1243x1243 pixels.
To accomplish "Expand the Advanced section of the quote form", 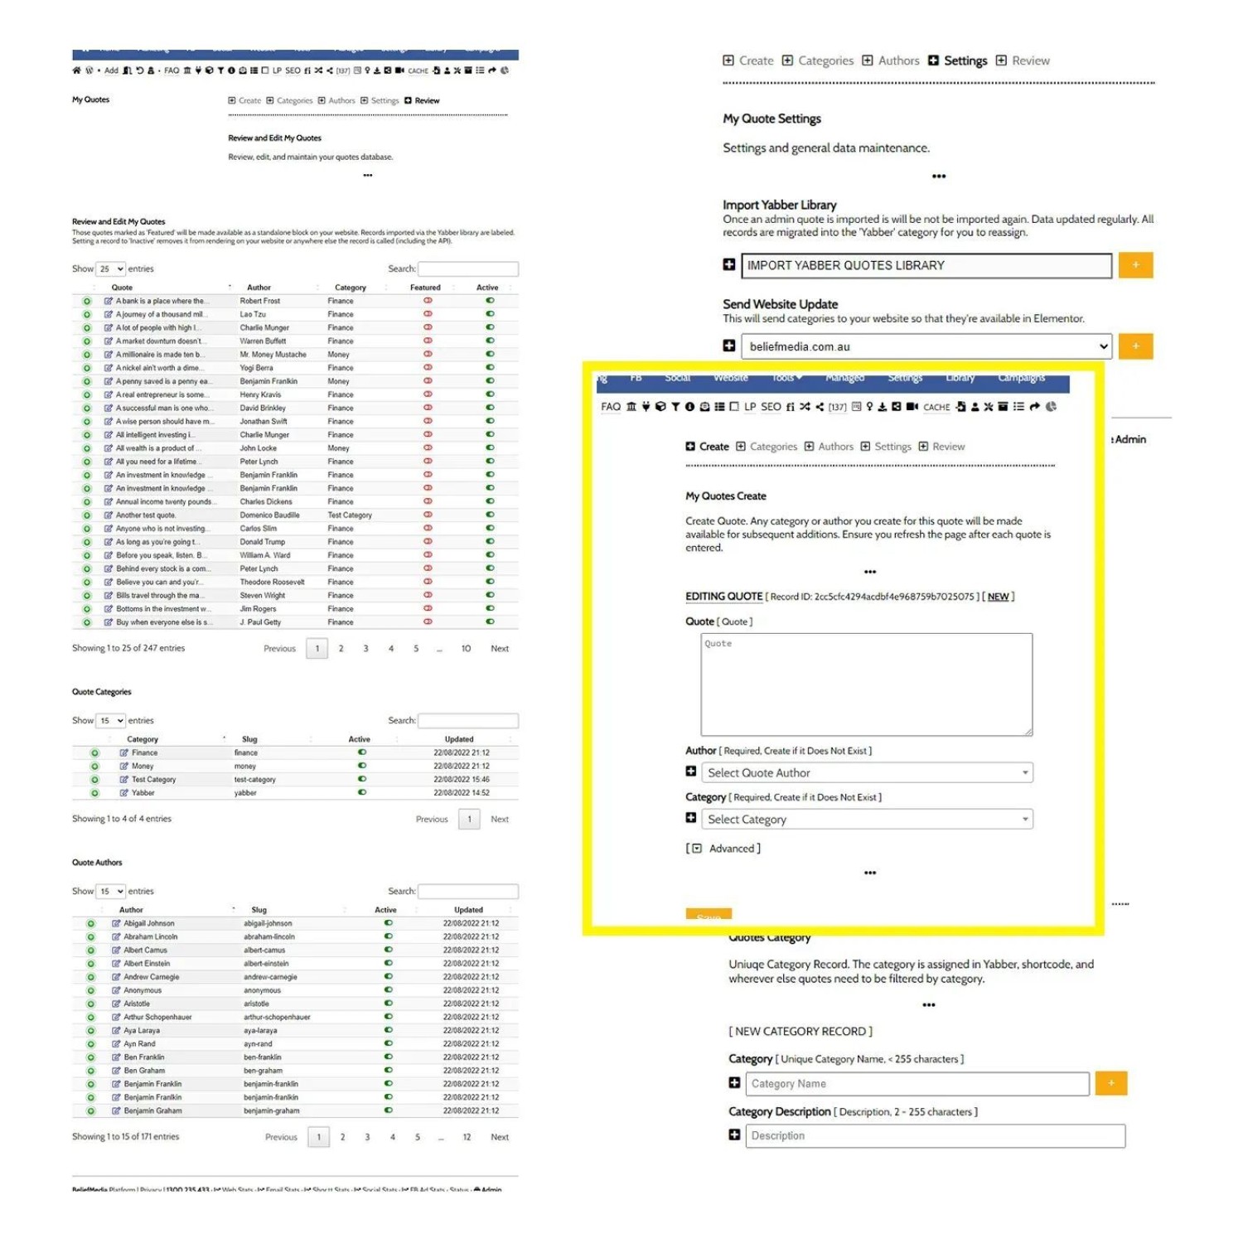I will pos(723,849).
